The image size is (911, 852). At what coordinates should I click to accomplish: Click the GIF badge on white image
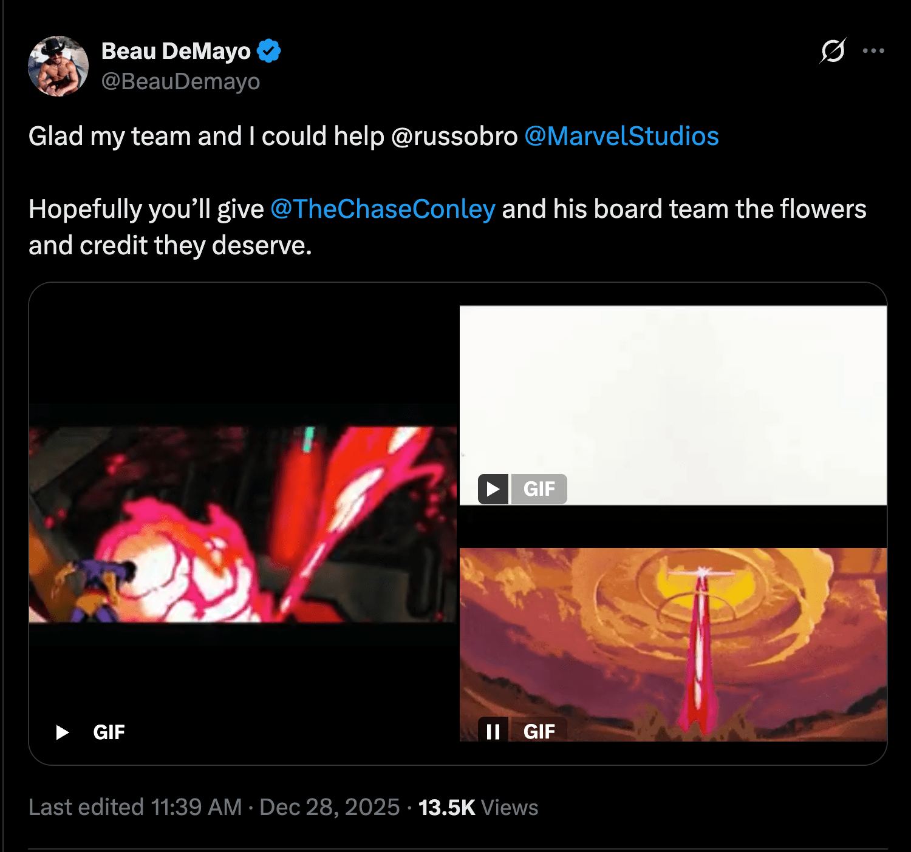pyautogui.click(x=539, y=489)
